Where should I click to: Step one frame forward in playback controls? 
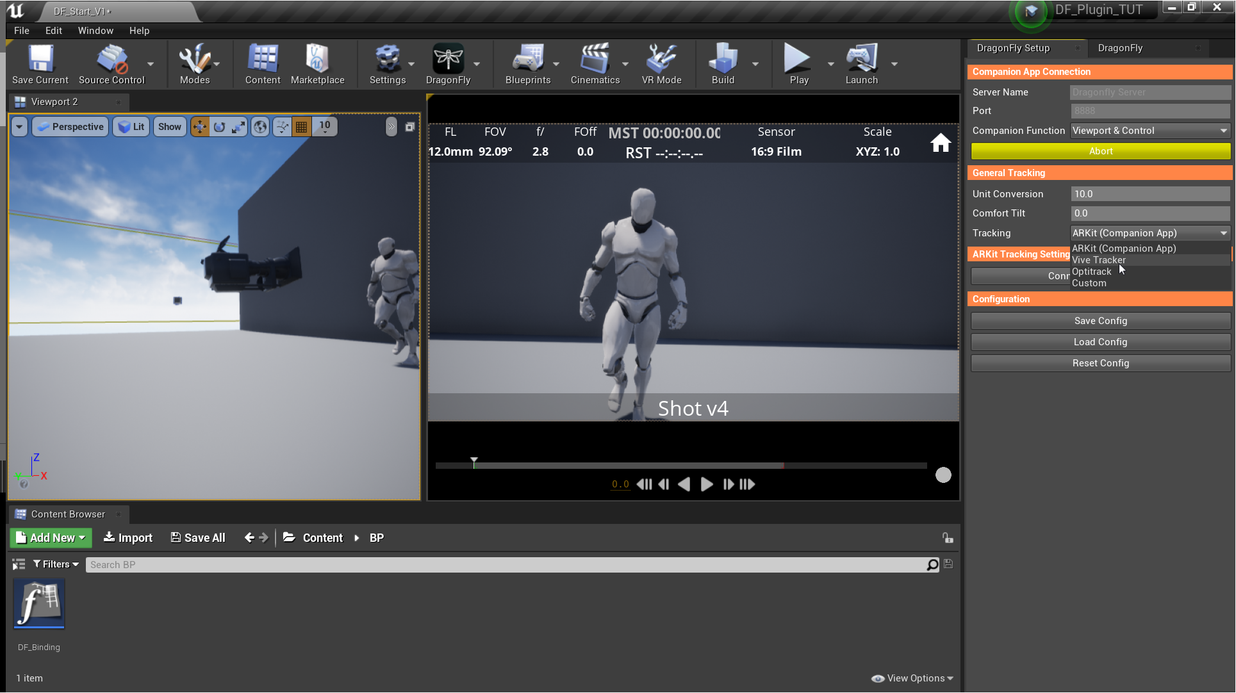tap(728, 484)
